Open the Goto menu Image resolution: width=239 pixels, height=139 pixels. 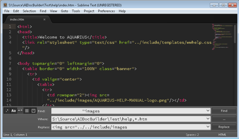point(65,11)
